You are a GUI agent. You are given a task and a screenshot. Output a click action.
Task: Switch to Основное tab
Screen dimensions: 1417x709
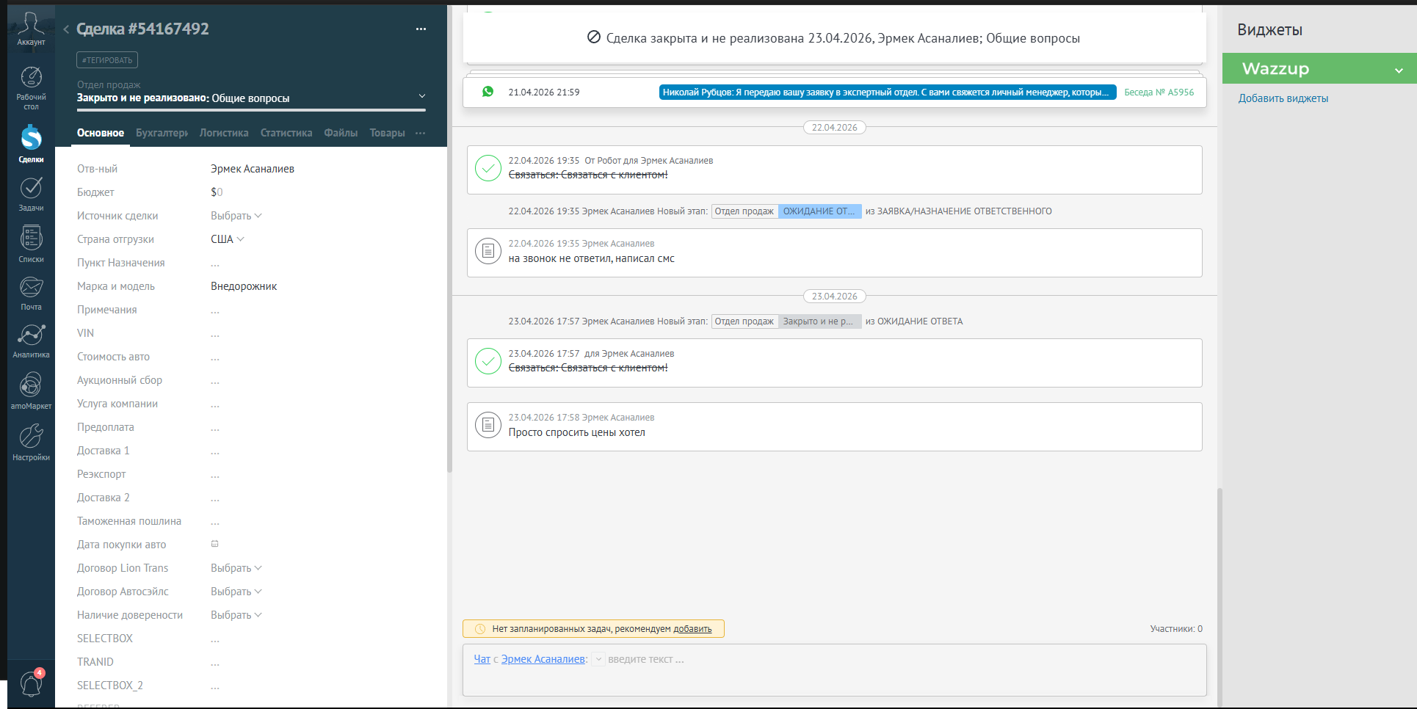tap(101, 133)
